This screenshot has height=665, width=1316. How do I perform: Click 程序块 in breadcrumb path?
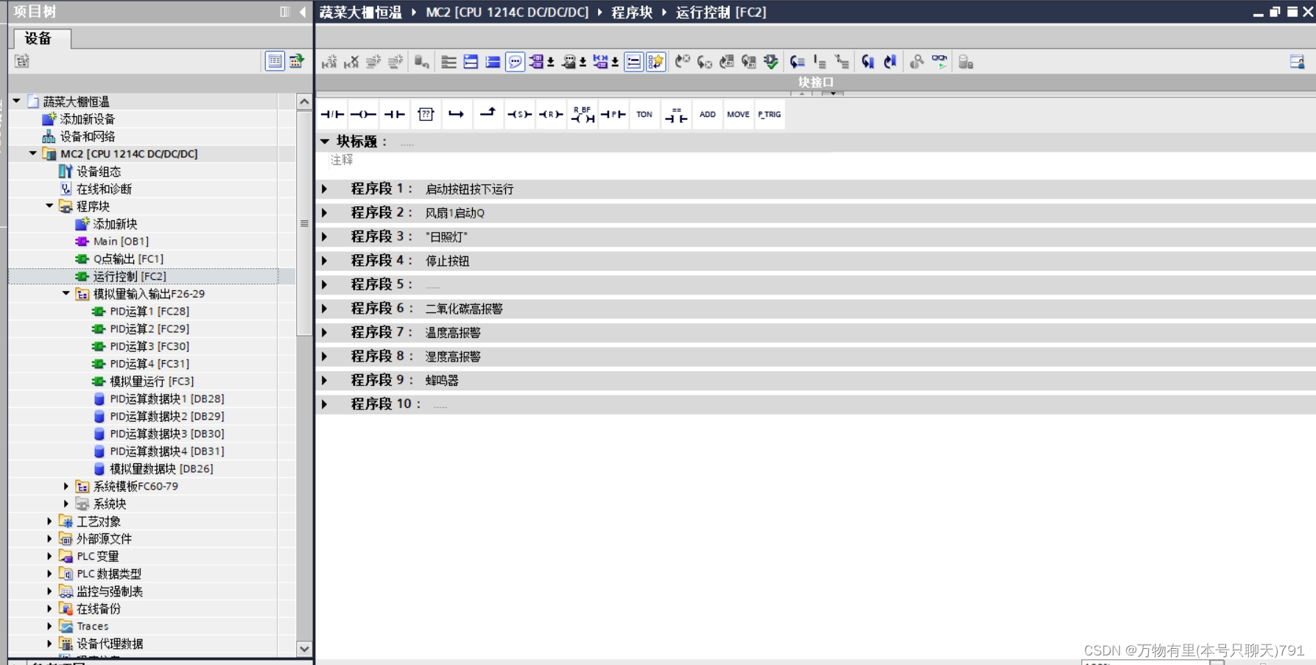(x=632, y=13)
